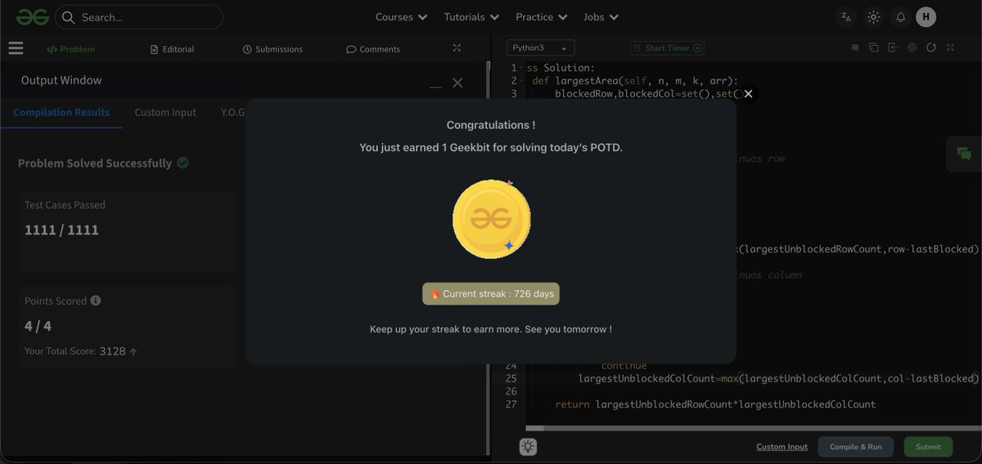Expand code editor to fullscreen
The image size is (982, 464).
pyautogui.click(x=951, y=48)
